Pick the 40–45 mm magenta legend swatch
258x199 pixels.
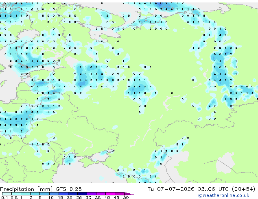click(110, 194)
